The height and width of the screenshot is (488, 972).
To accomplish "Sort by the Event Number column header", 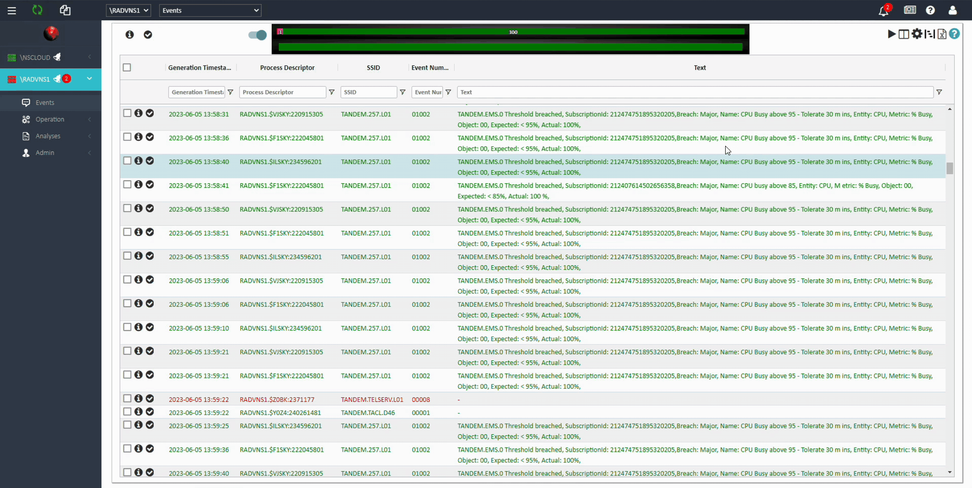I will [x=430, y=67].
